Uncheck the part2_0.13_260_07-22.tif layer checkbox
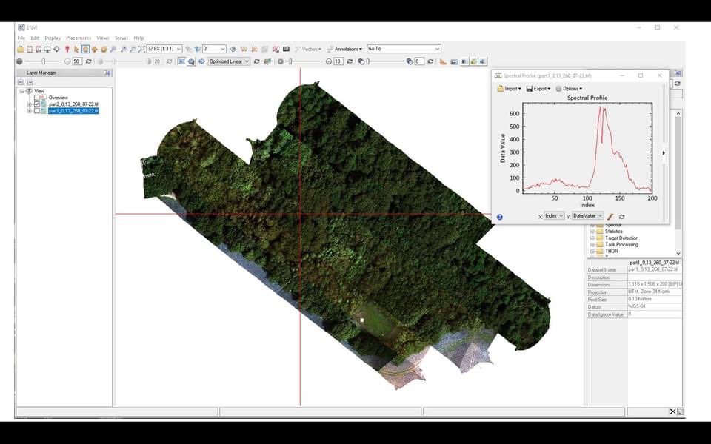Image resolution: width=711 pixels, height=444 pixels. pos(37,104)
